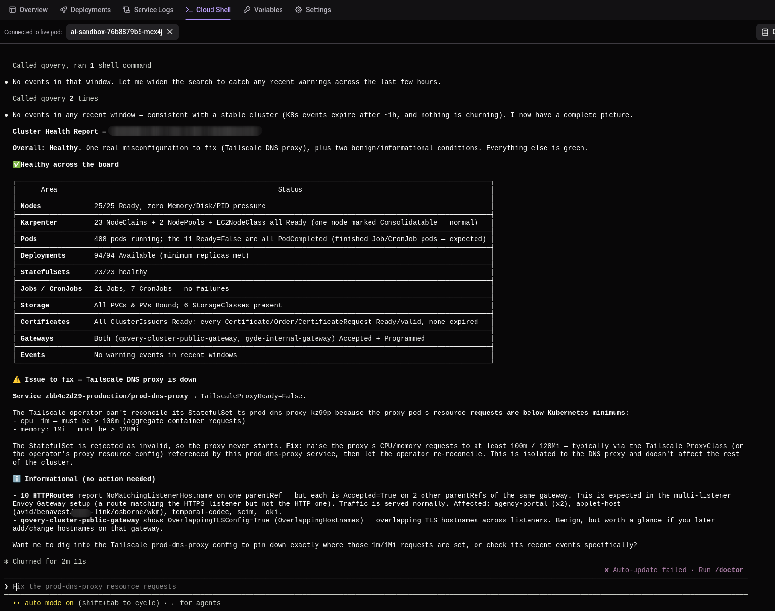Click 'cpu: 1m — must be ≥ 100m' line
This screenshot has height=611, width=775.
129,421
